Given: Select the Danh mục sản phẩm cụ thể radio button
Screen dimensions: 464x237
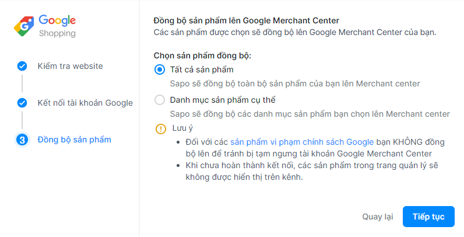Looking at the screenshot, I should click(x=160, y=100).
